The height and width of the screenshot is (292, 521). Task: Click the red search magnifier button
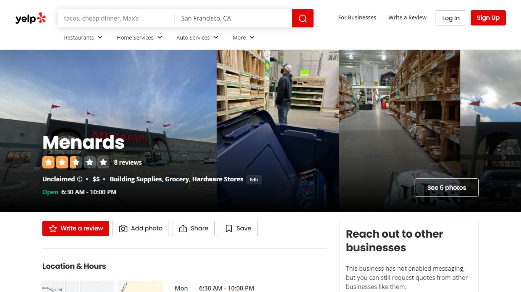[x=303, y=18]
